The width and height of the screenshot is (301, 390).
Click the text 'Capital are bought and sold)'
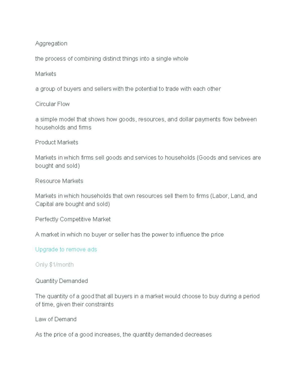pos(72,204)
